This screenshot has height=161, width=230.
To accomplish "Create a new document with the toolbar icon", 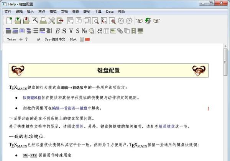I will pos(9,21).
